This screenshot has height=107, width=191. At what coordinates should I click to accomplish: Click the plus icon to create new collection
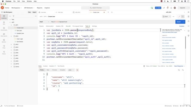(x=10, y=16)
